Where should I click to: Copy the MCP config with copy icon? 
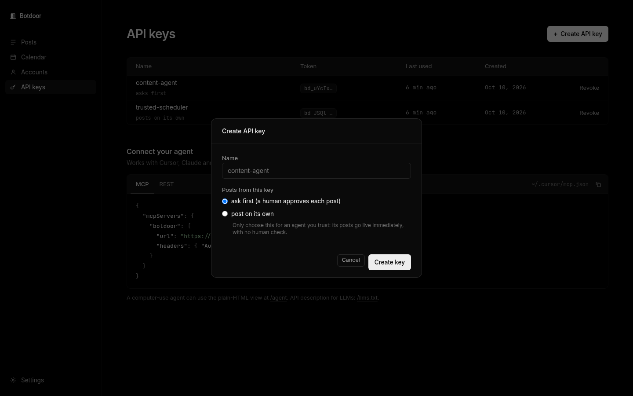point(598,184)
